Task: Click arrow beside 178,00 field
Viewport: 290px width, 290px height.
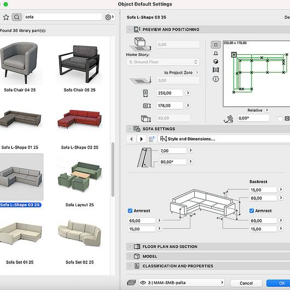Action: click(188, 106)
